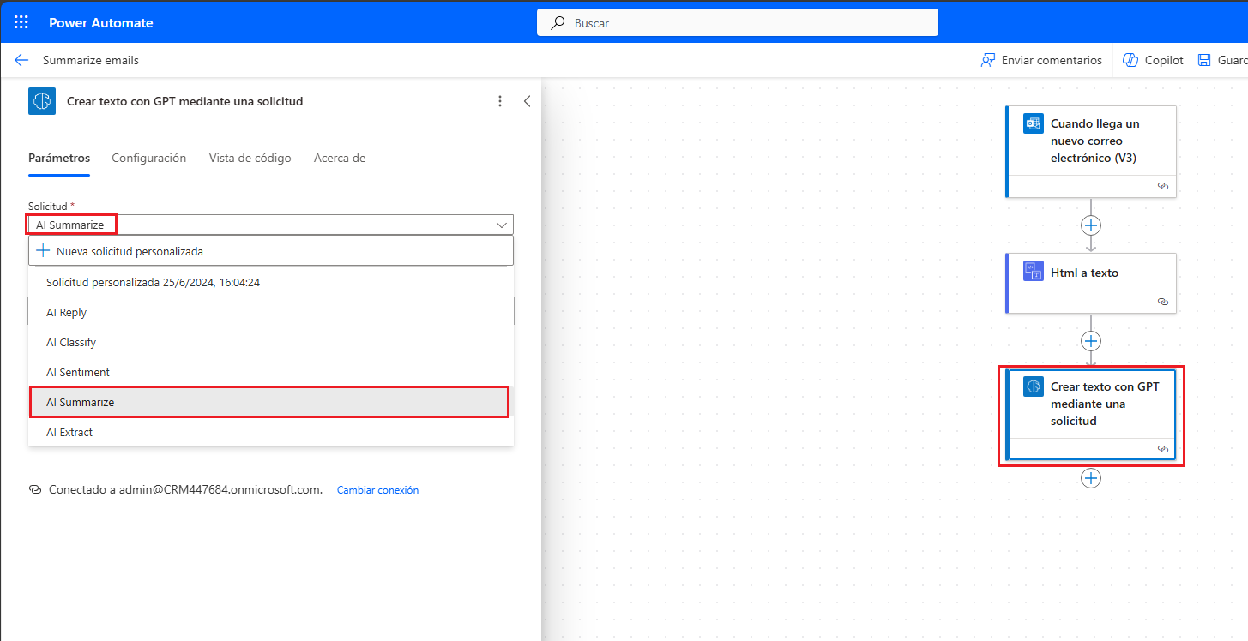Viewport: 1248px width, 641px height.
Task: Open the Solicitud dropdown arrow
Action: click(502, 225)
